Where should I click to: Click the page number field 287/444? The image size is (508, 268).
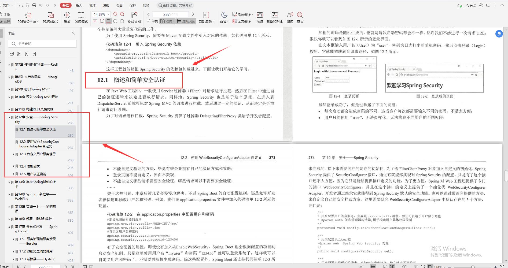pos(171,14)
